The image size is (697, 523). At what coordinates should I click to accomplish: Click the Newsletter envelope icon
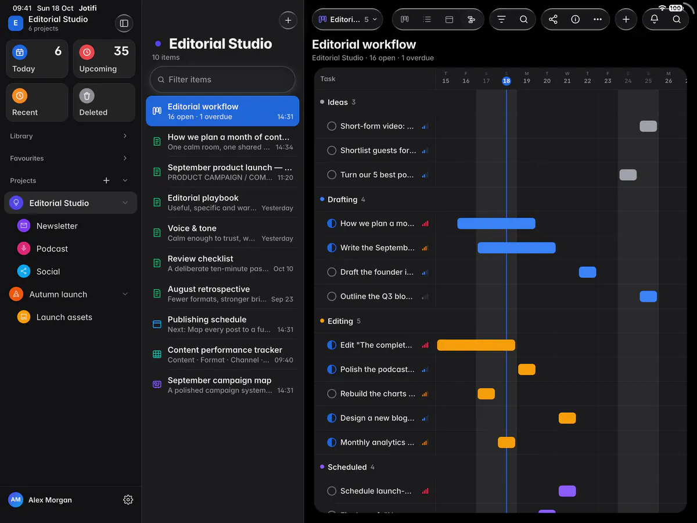coord(24,225)
